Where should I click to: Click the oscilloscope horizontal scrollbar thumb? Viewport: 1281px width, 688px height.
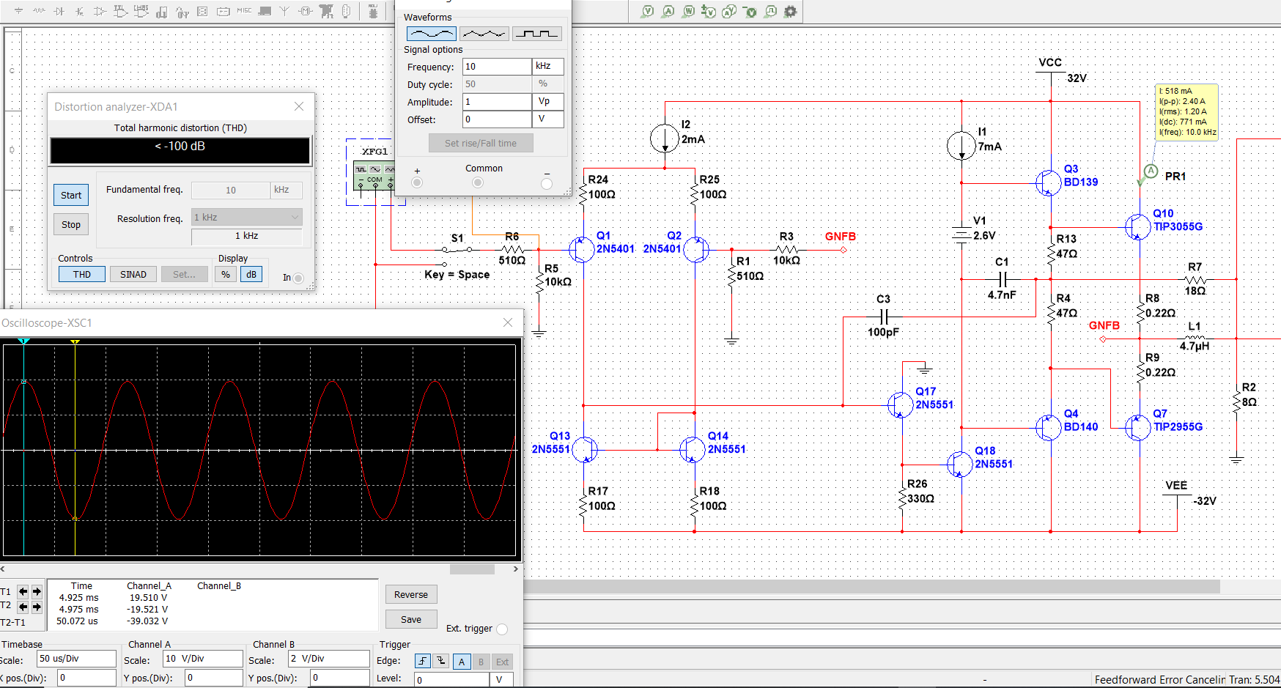(x=472, y=569)
